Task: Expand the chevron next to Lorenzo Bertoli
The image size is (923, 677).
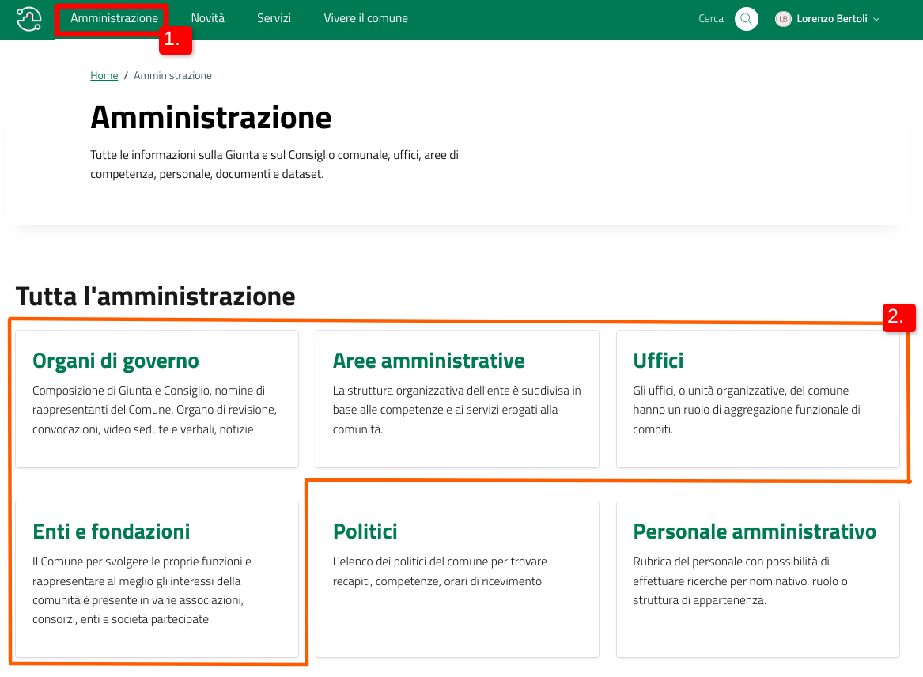Action: (x=876, y=19)
